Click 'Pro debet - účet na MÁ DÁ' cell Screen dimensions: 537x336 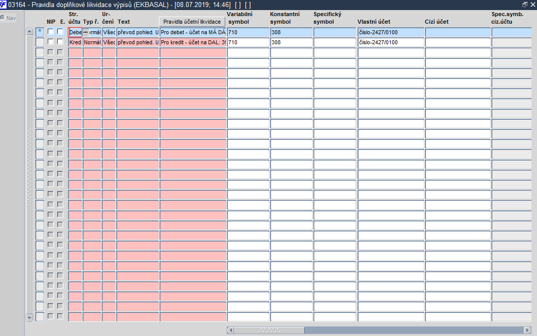(x=193, y=32)
